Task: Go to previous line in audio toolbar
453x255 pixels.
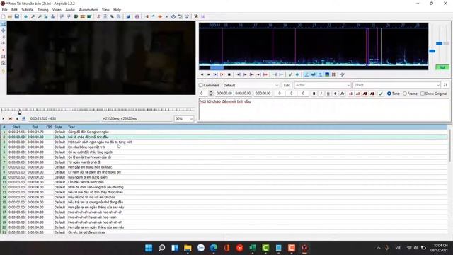Action: [x=202, y=74]
